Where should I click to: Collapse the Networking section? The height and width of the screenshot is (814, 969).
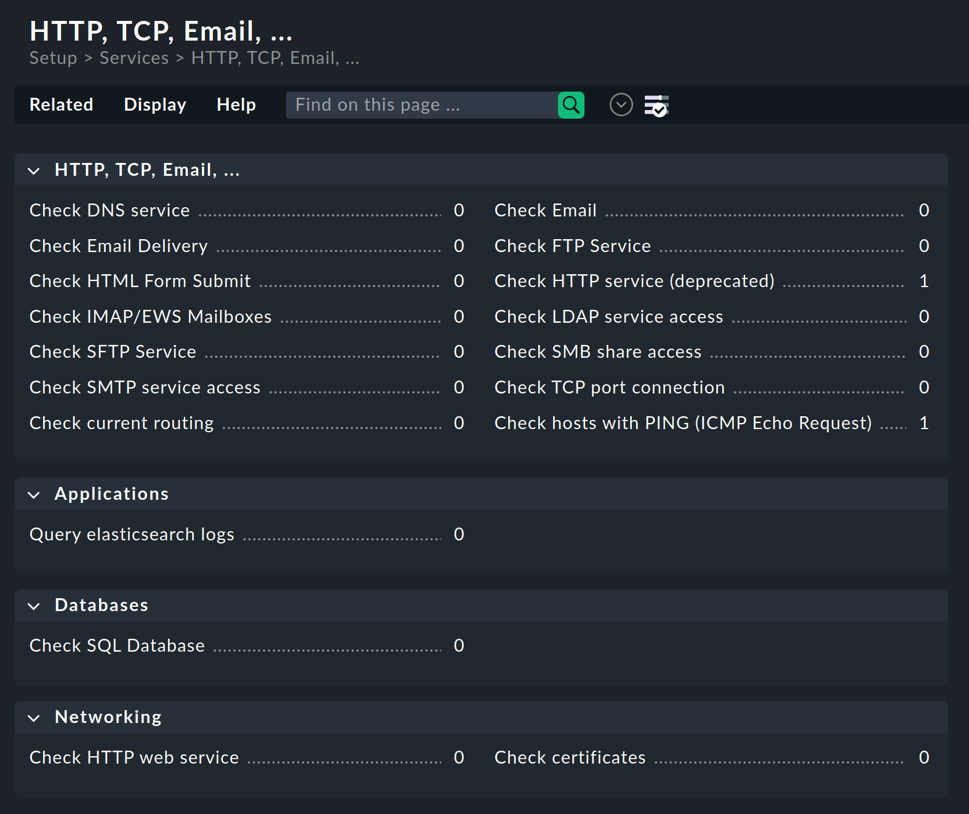34,718
